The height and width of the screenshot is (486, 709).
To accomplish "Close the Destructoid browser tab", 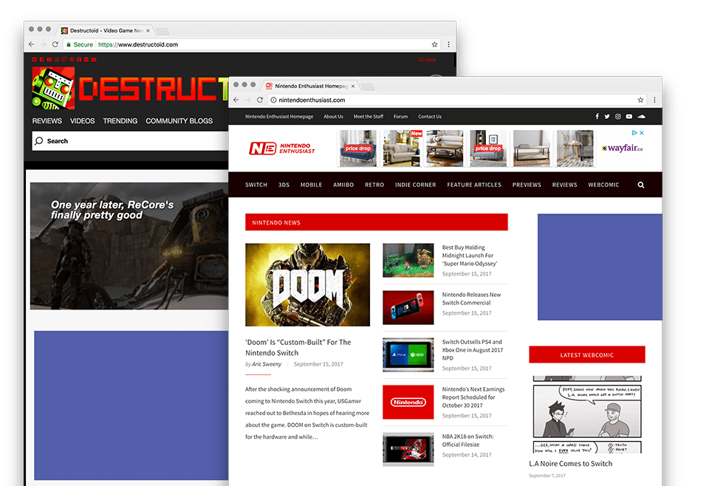I will pos(148,31).
